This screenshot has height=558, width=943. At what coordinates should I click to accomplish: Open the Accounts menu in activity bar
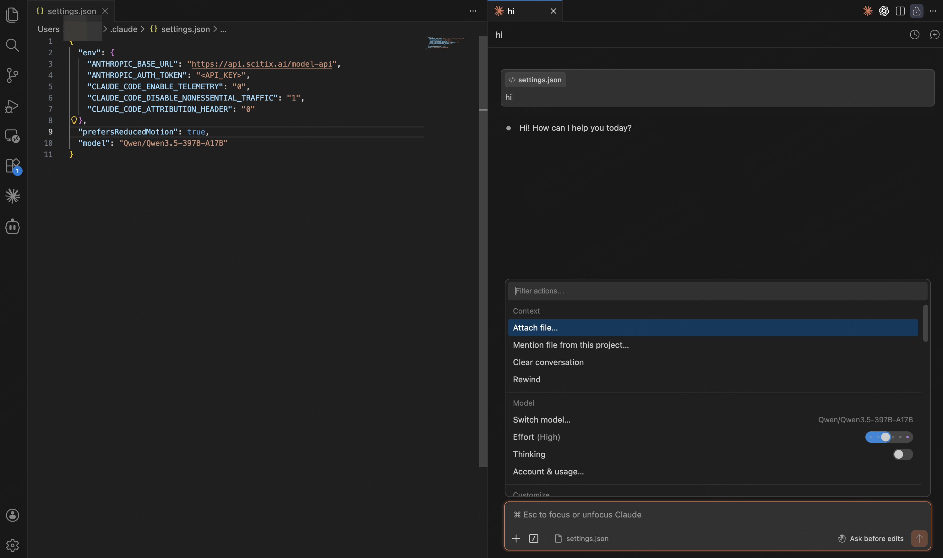point(12,515)
